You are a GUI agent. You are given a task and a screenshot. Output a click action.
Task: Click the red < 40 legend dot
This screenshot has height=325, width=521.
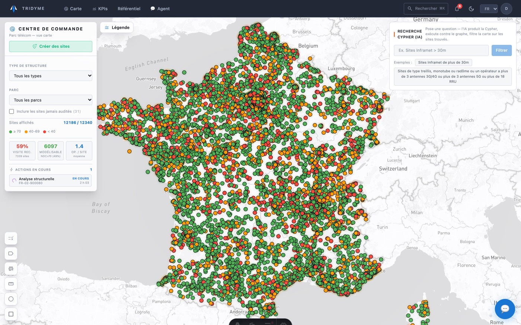45,131
